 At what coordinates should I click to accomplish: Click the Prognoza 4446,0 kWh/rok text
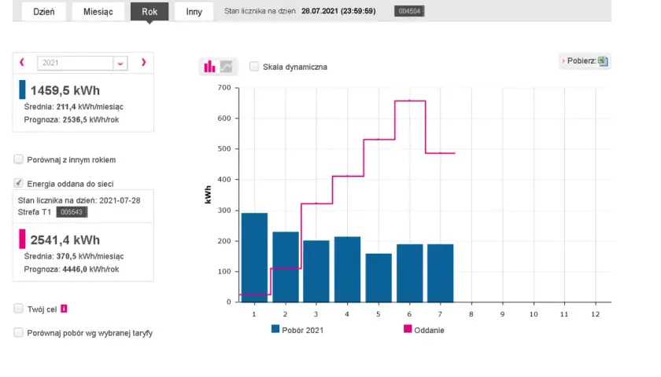click(72, 269)
